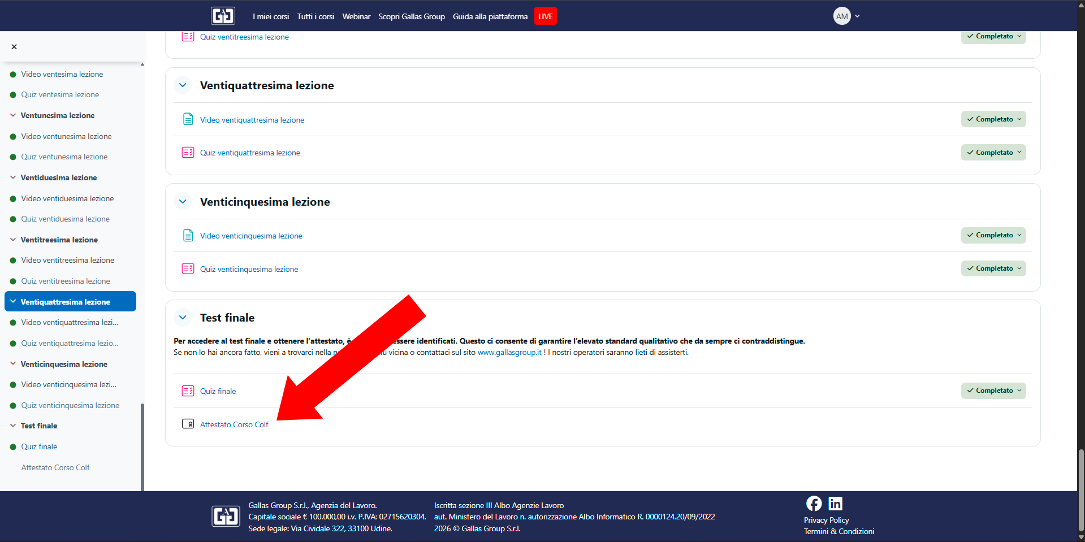Click the Gallas Group logo in header
The height and width of the screenshot is (542, 1085).
(223, 16)
